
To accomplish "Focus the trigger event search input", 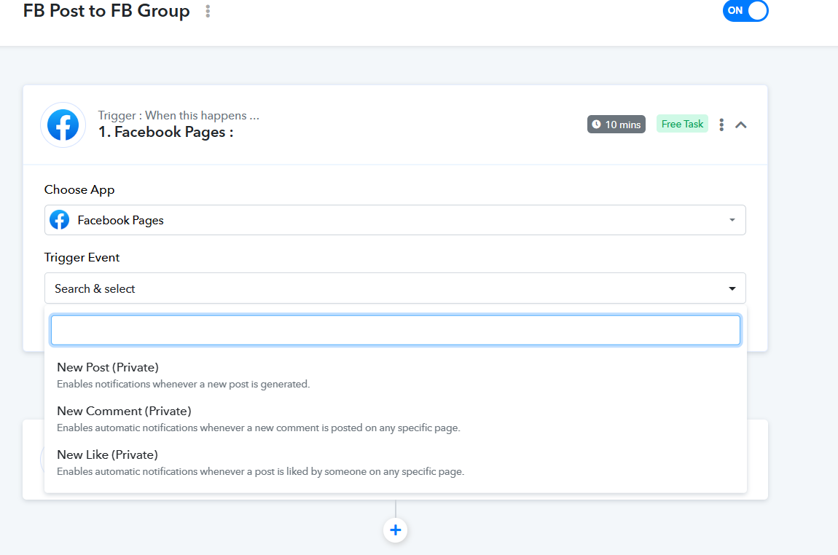I will [x=396, y=330].
